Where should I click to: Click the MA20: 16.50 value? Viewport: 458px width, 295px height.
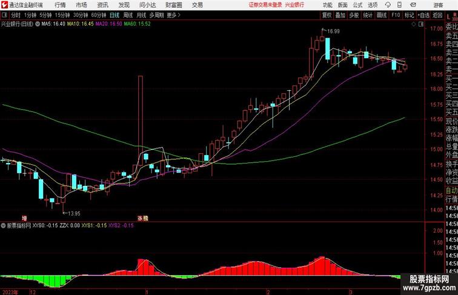[108, 24]
